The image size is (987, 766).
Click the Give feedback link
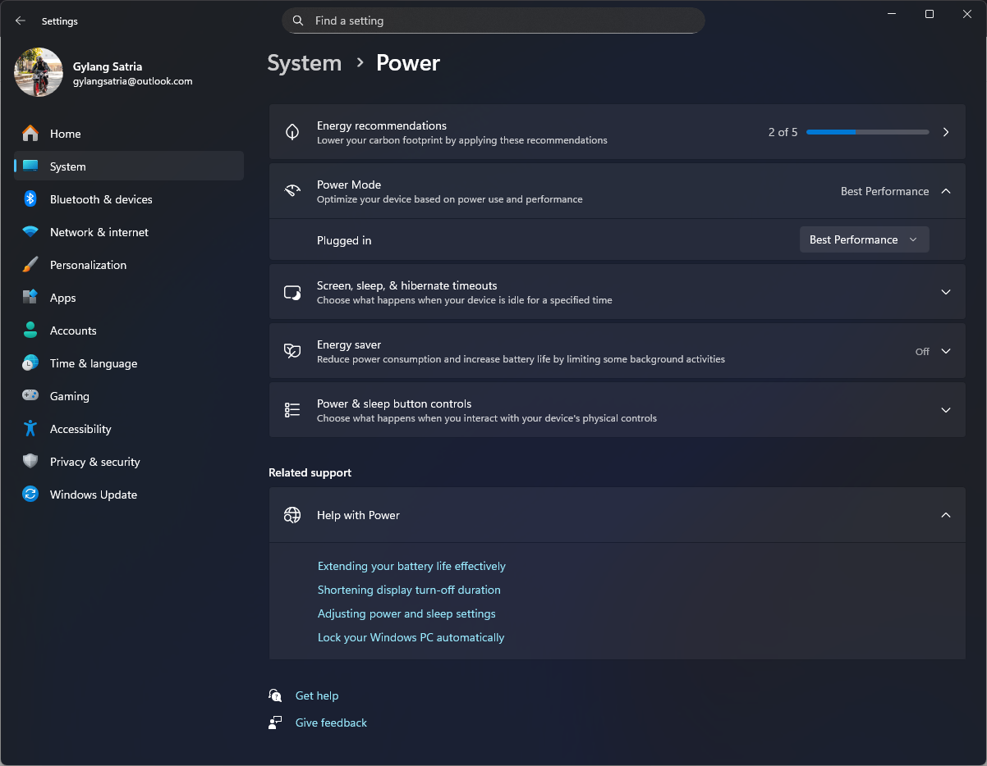[331, 723]
